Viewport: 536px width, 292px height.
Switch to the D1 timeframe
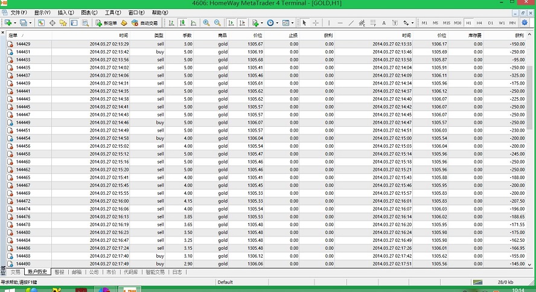pyautogui.click(x=491, y=23)
